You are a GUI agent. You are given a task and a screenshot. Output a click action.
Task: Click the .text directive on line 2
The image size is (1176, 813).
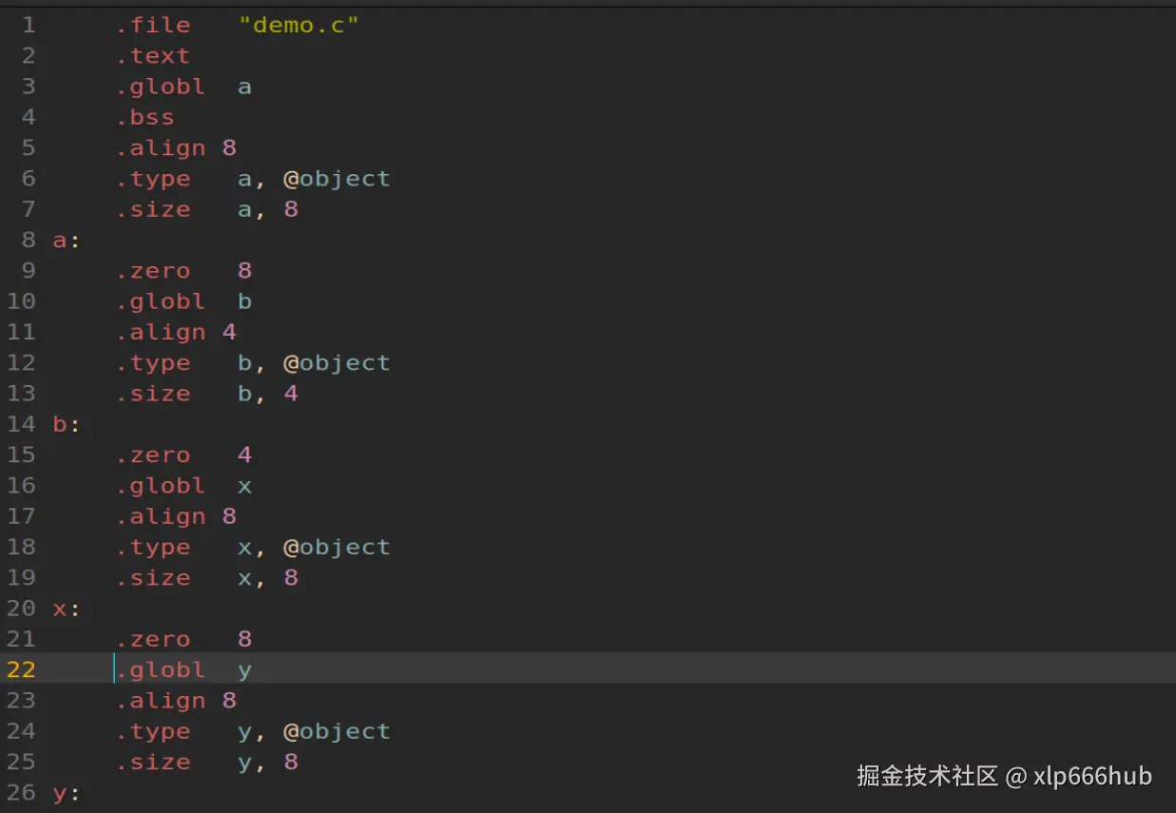tap(152, 55)
